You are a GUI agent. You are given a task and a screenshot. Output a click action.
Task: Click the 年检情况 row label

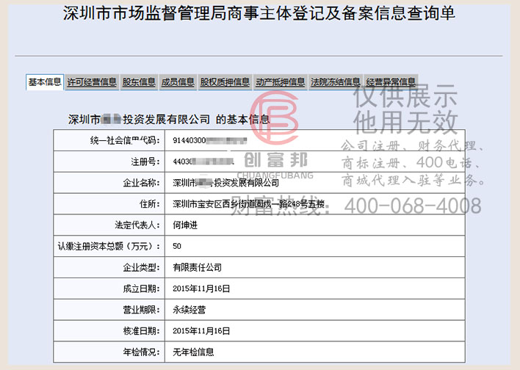(141, 352)
